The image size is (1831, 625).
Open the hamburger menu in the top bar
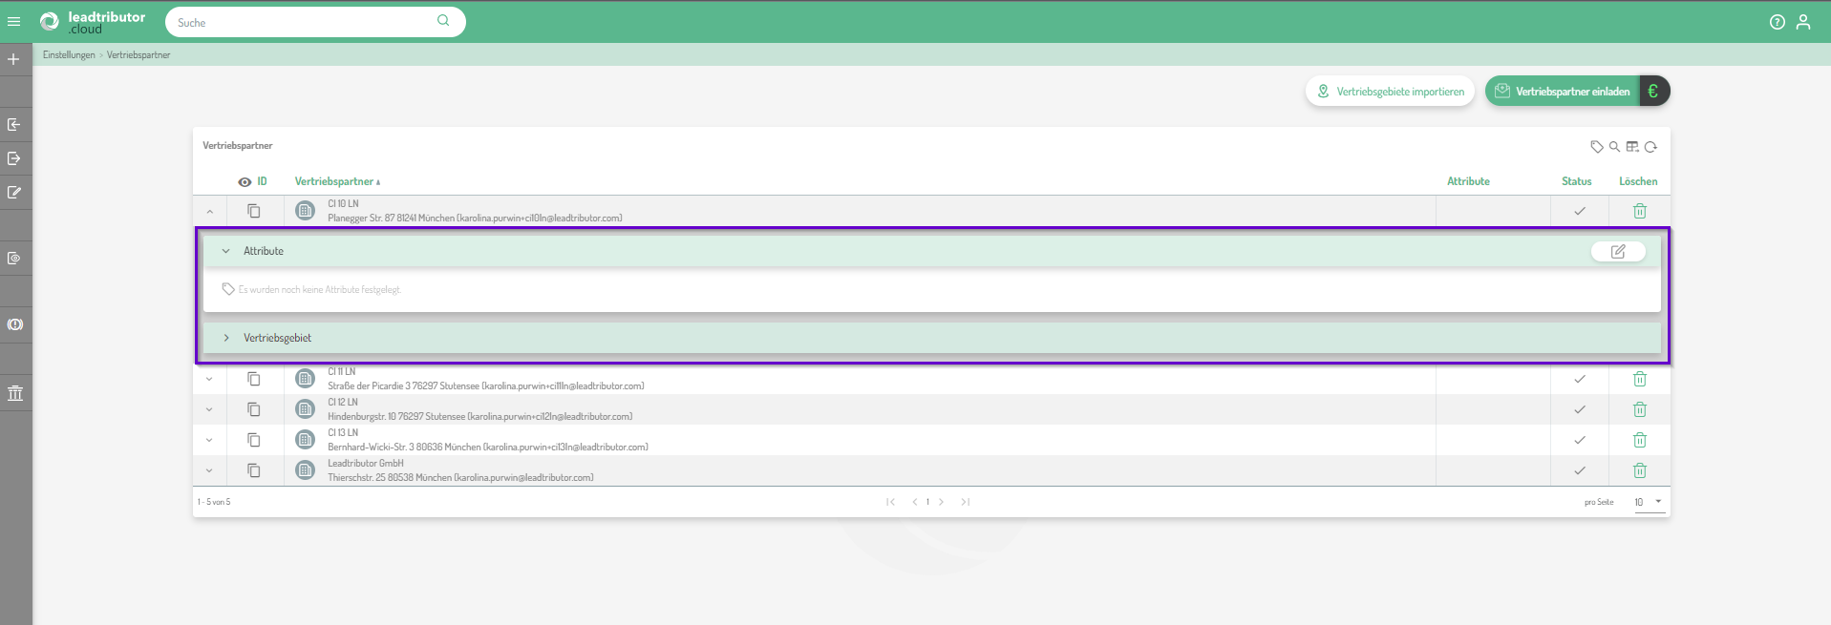[14, 22]
